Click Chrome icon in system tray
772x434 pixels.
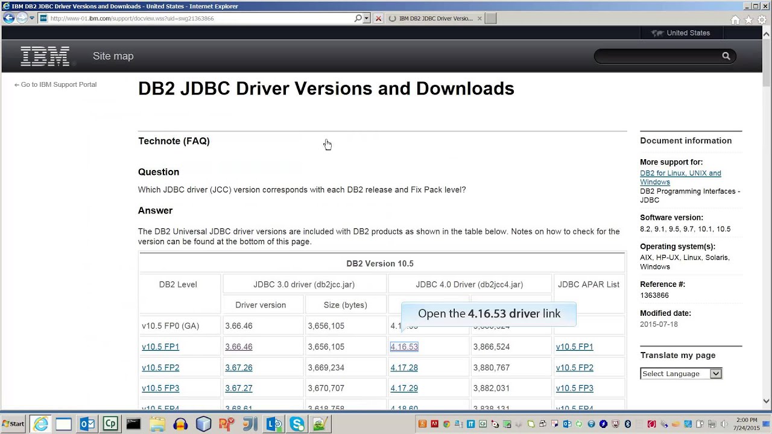point(446,424)
